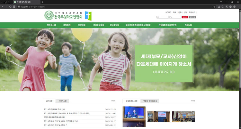Select the 전국주일학교연합회 browser tab
Image resolution: width=241 pixels, height=129 pixels.
click(26, 2)
